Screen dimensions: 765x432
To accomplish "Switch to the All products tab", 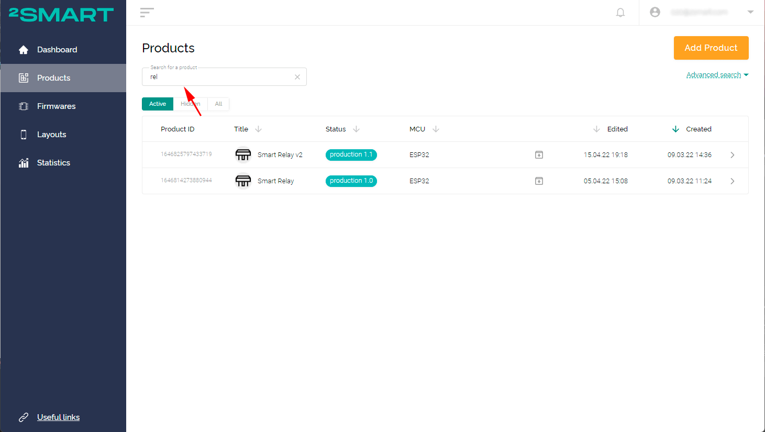I will pyautogui.click(x=218, y=104).
